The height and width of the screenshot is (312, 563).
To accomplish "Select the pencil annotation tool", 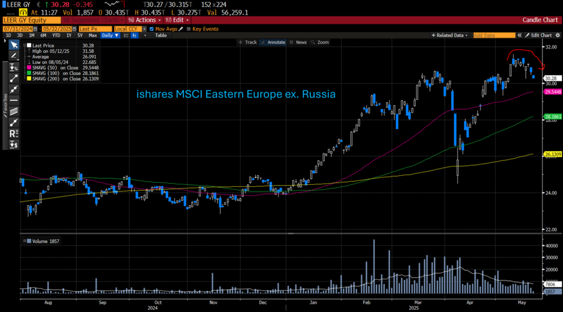I will click(x=13, y=56).
